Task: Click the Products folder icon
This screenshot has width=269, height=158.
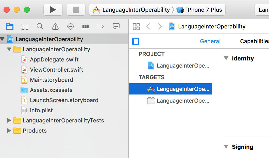Action: pos(17,131)
